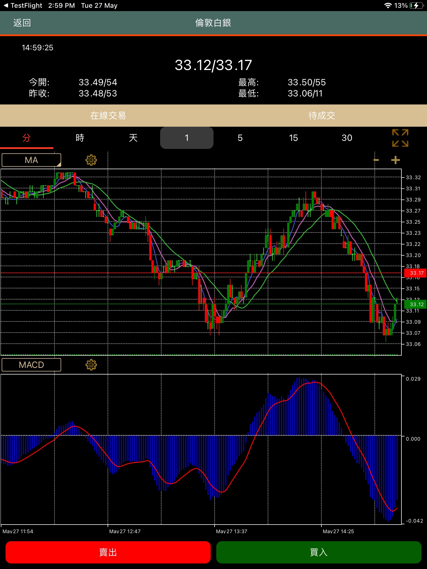Select the 5-minute interval
427x569 pixels.
point(240,138)
